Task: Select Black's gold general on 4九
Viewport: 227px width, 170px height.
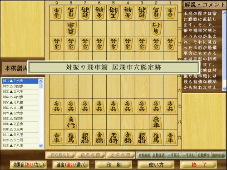Action: 128,138
